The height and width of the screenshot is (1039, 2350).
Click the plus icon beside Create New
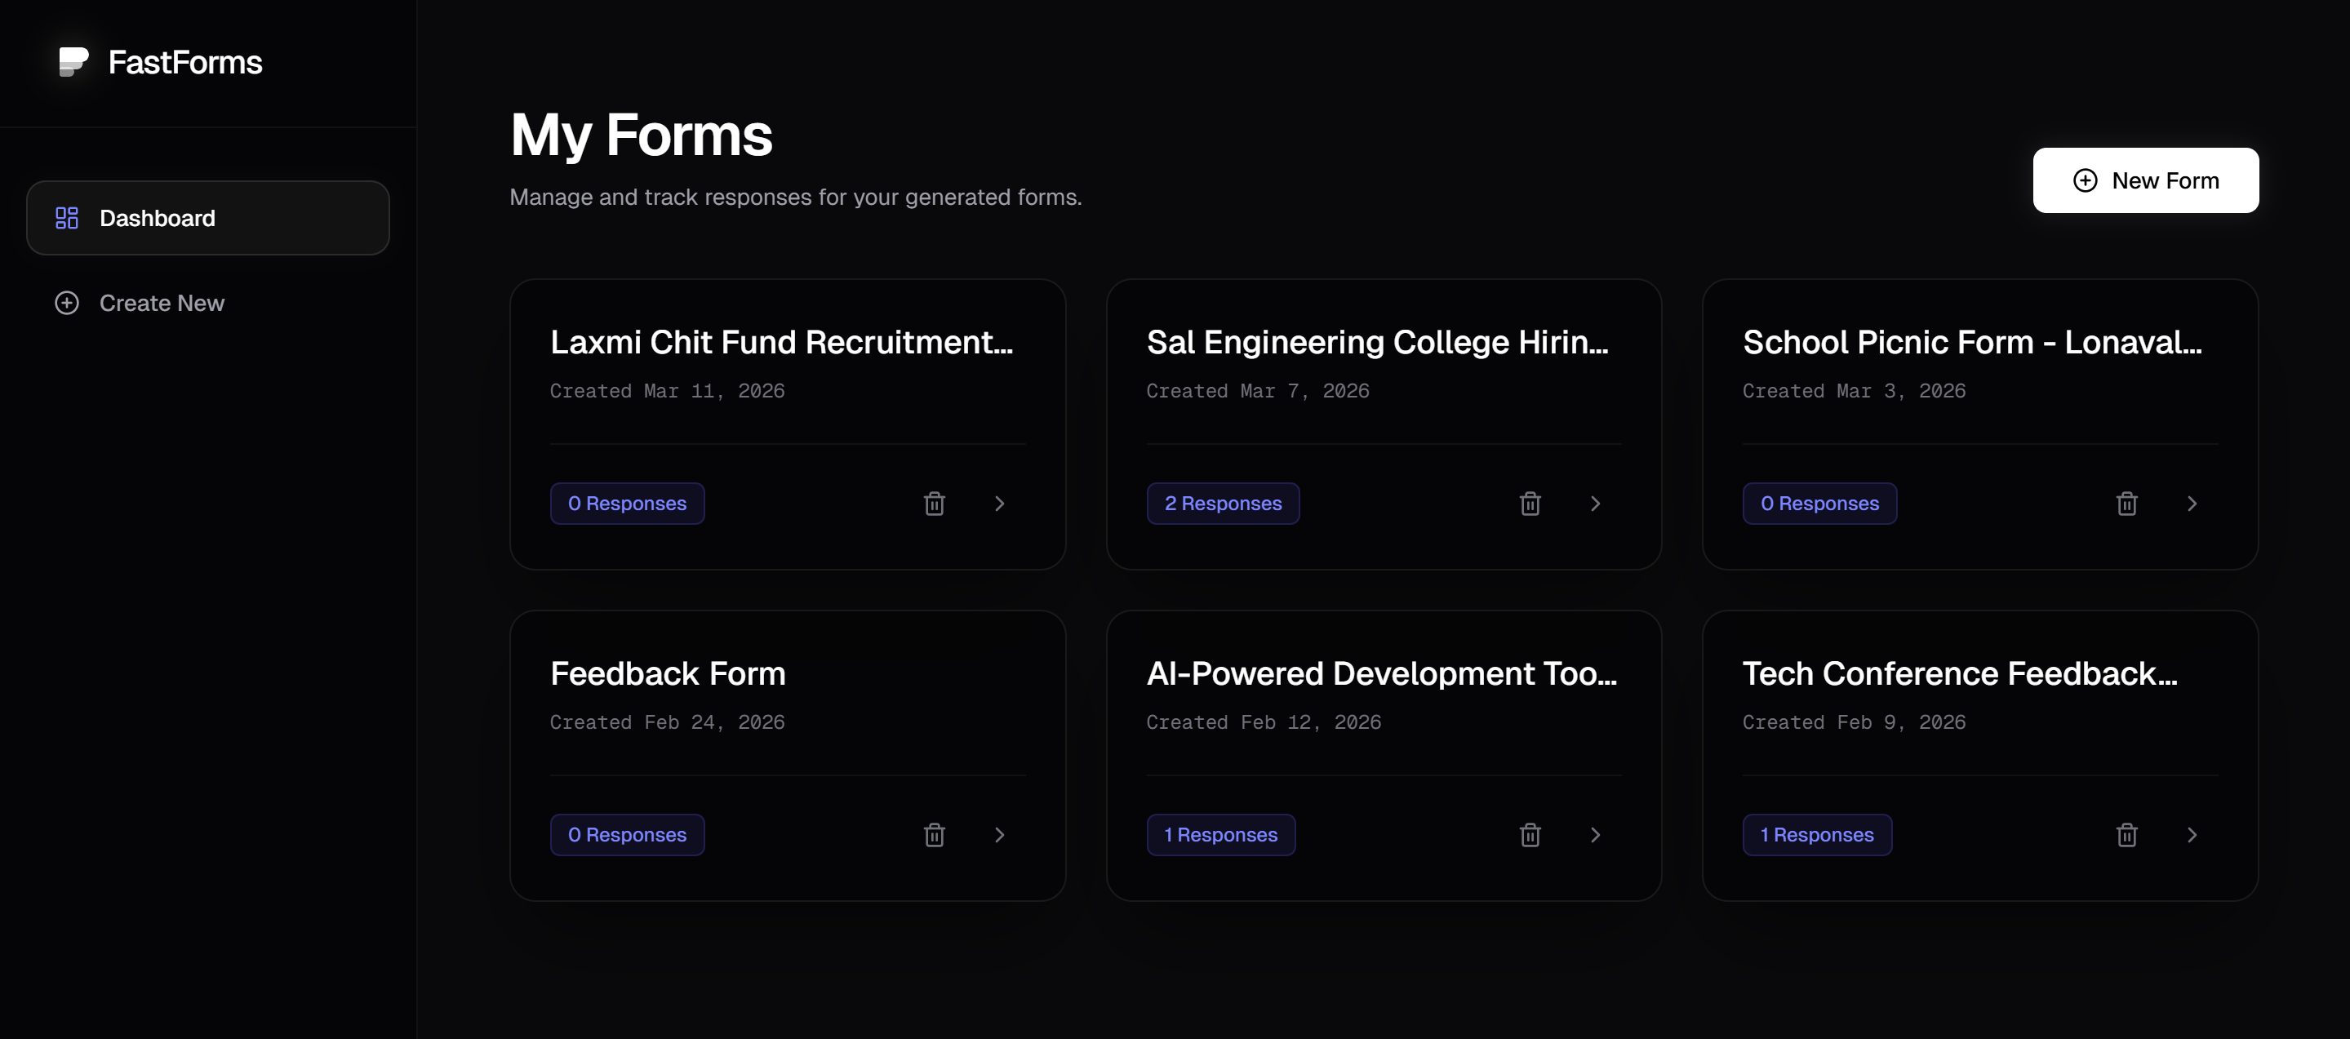tap(67, 302)
